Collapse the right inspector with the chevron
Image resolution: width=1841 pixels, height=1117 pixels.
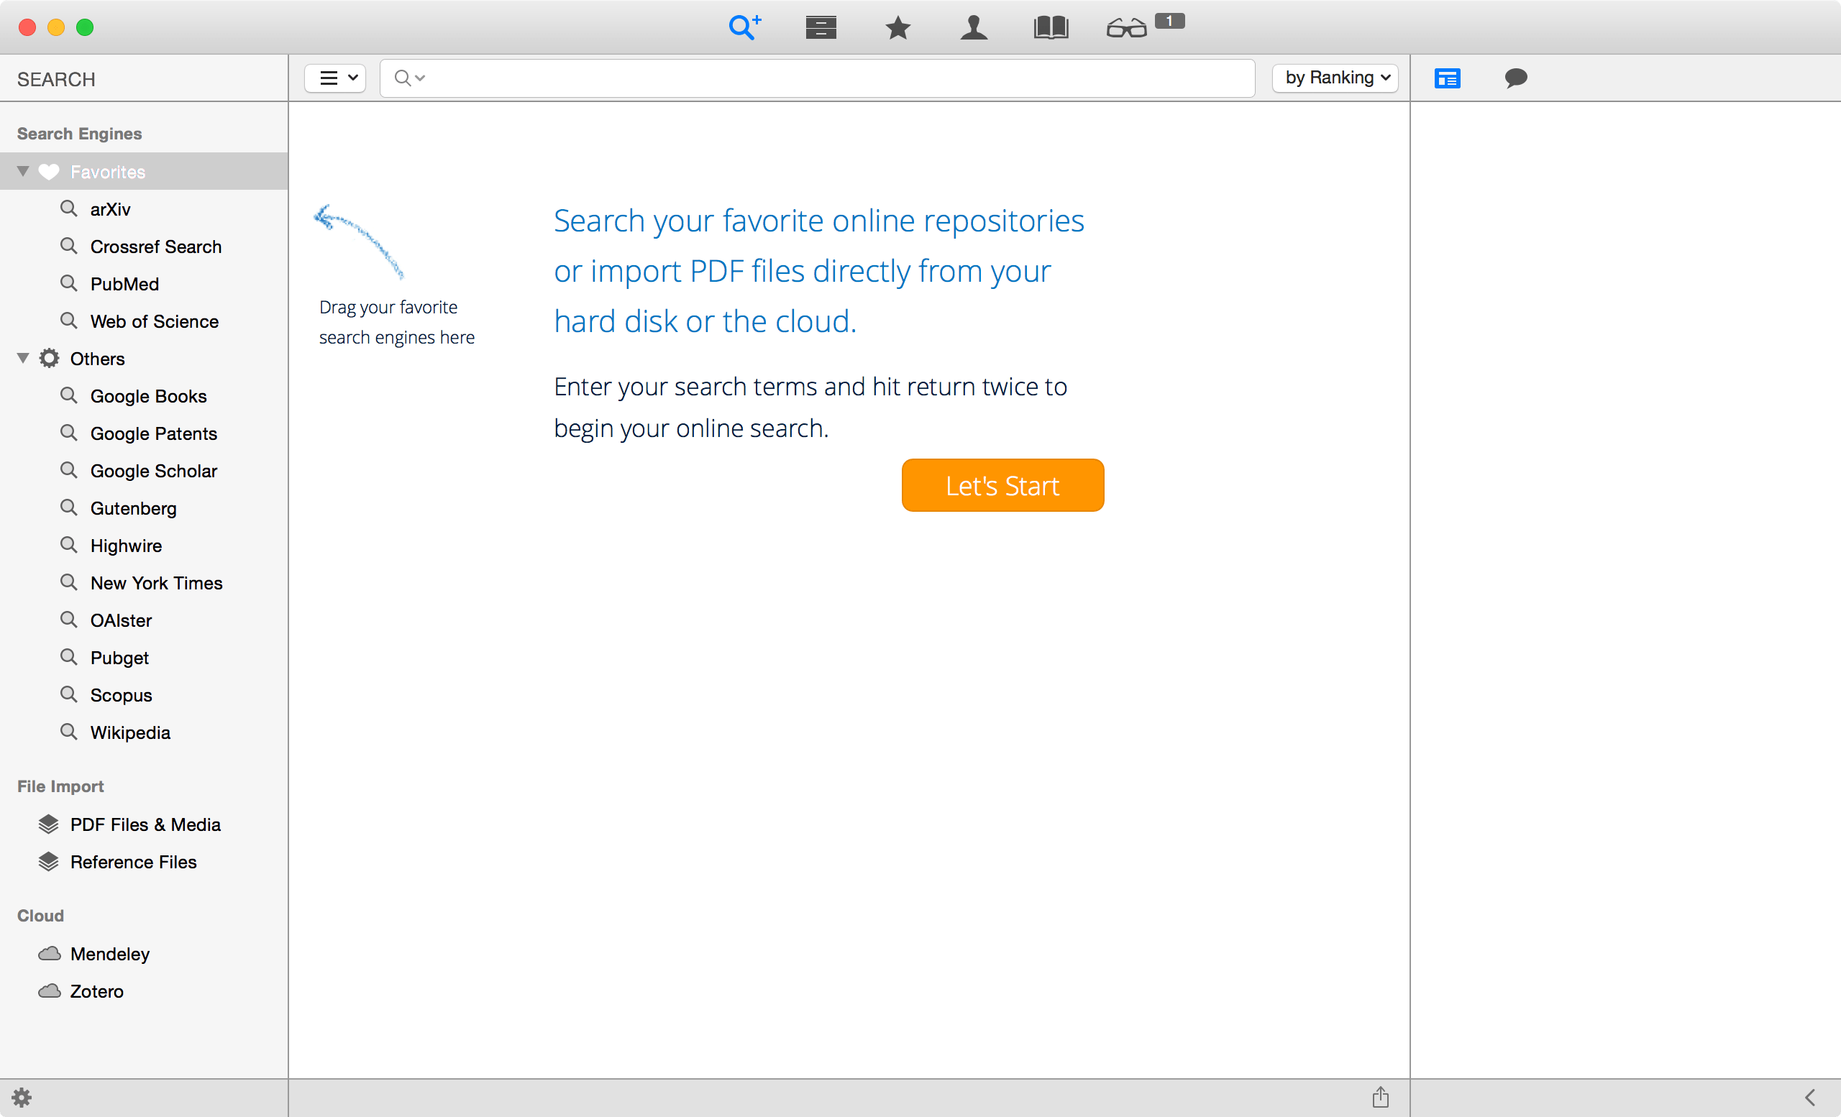pos(1809,1097)
